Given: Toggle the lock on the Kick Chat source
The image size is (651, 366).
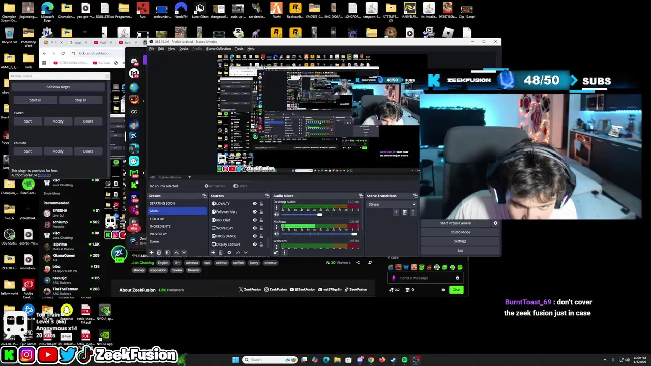Looking at the screenshot, I should (x=261, y=220).
